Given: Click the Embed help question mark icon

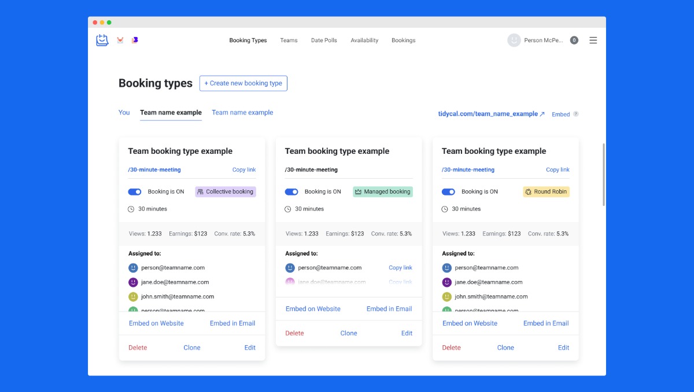Looking at the screenshot, I should click(x=575, y=114).
